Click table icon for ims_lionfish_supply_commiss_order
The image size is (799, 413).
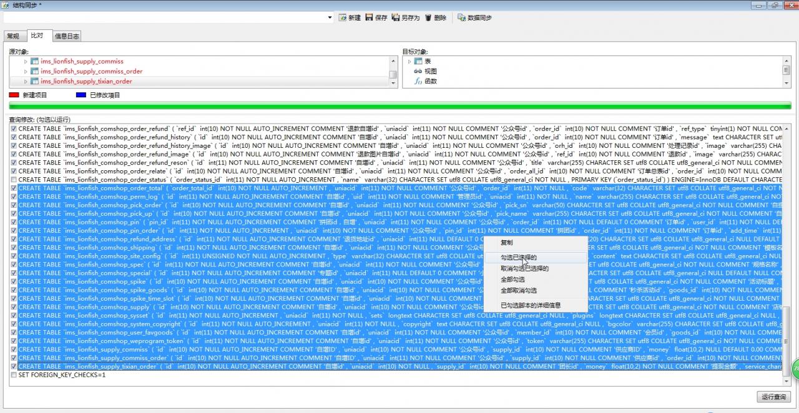coord(35,71)
